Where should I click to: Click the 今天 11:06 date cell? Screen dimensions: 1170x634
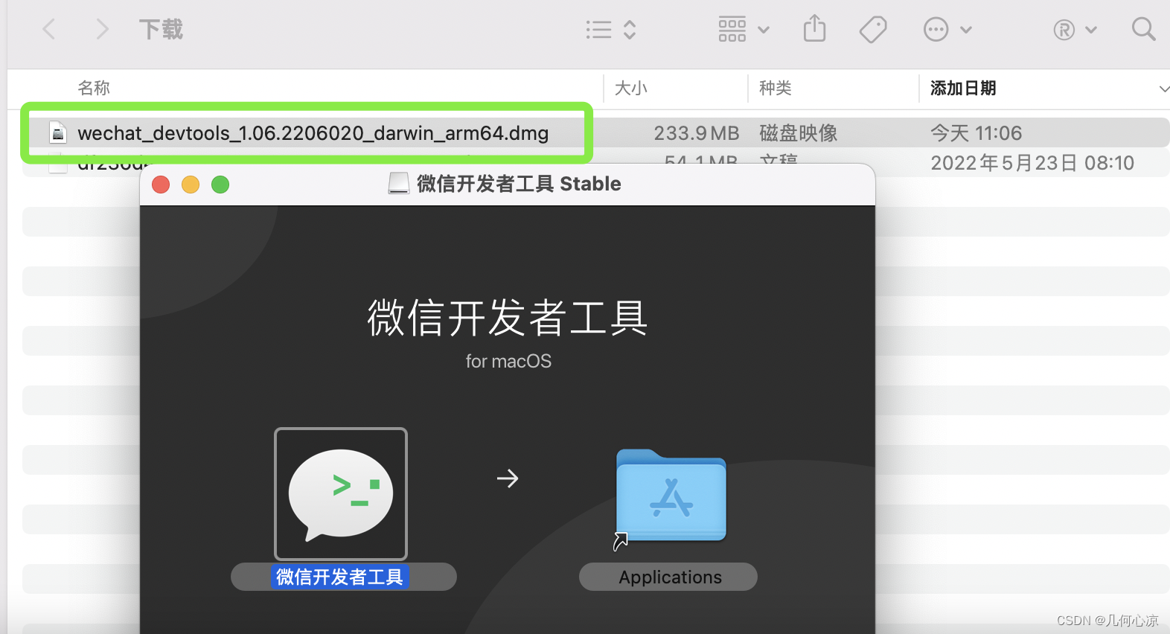click(x=976, y=133)
